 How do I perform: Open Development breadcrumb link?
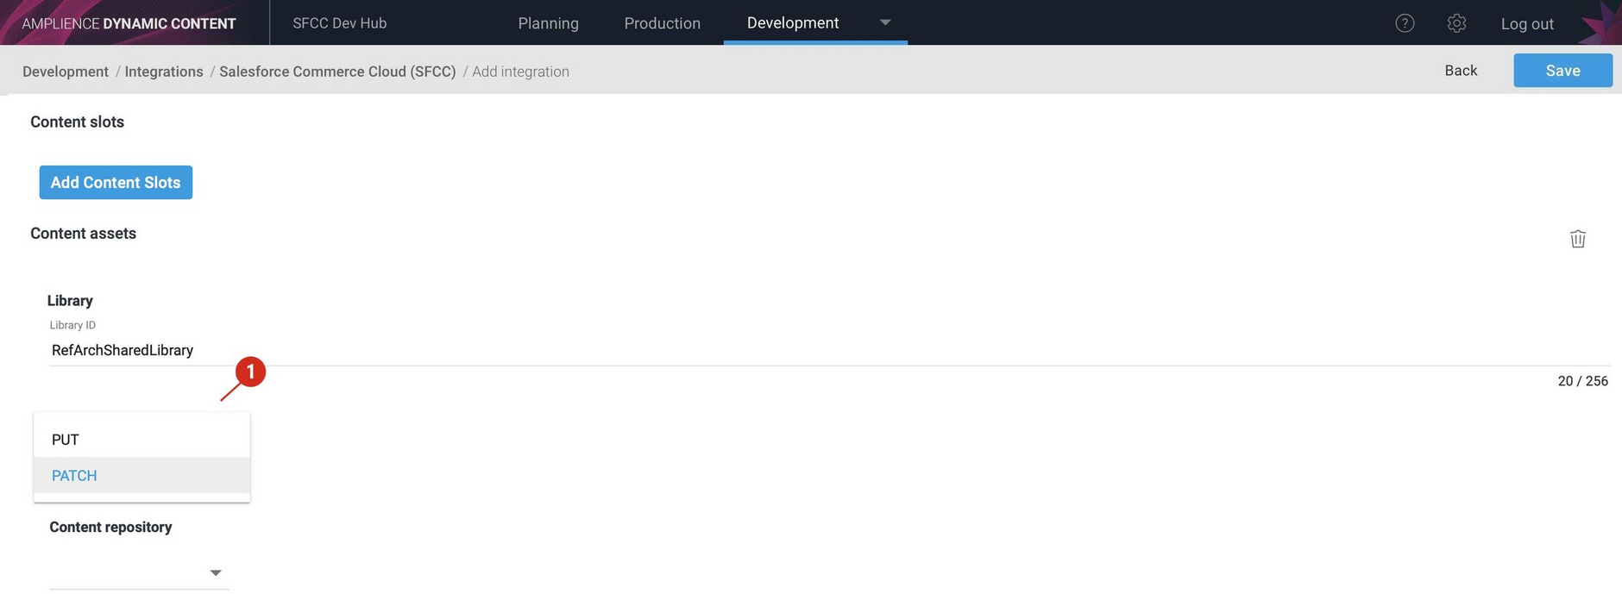coord(66,72)
